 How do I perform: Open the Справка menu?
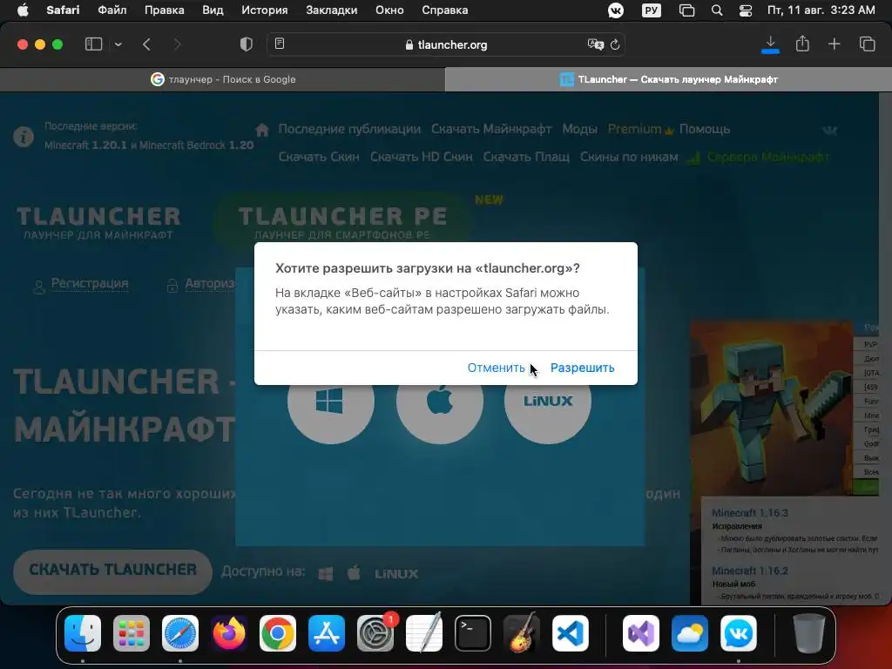pos(445,10)
